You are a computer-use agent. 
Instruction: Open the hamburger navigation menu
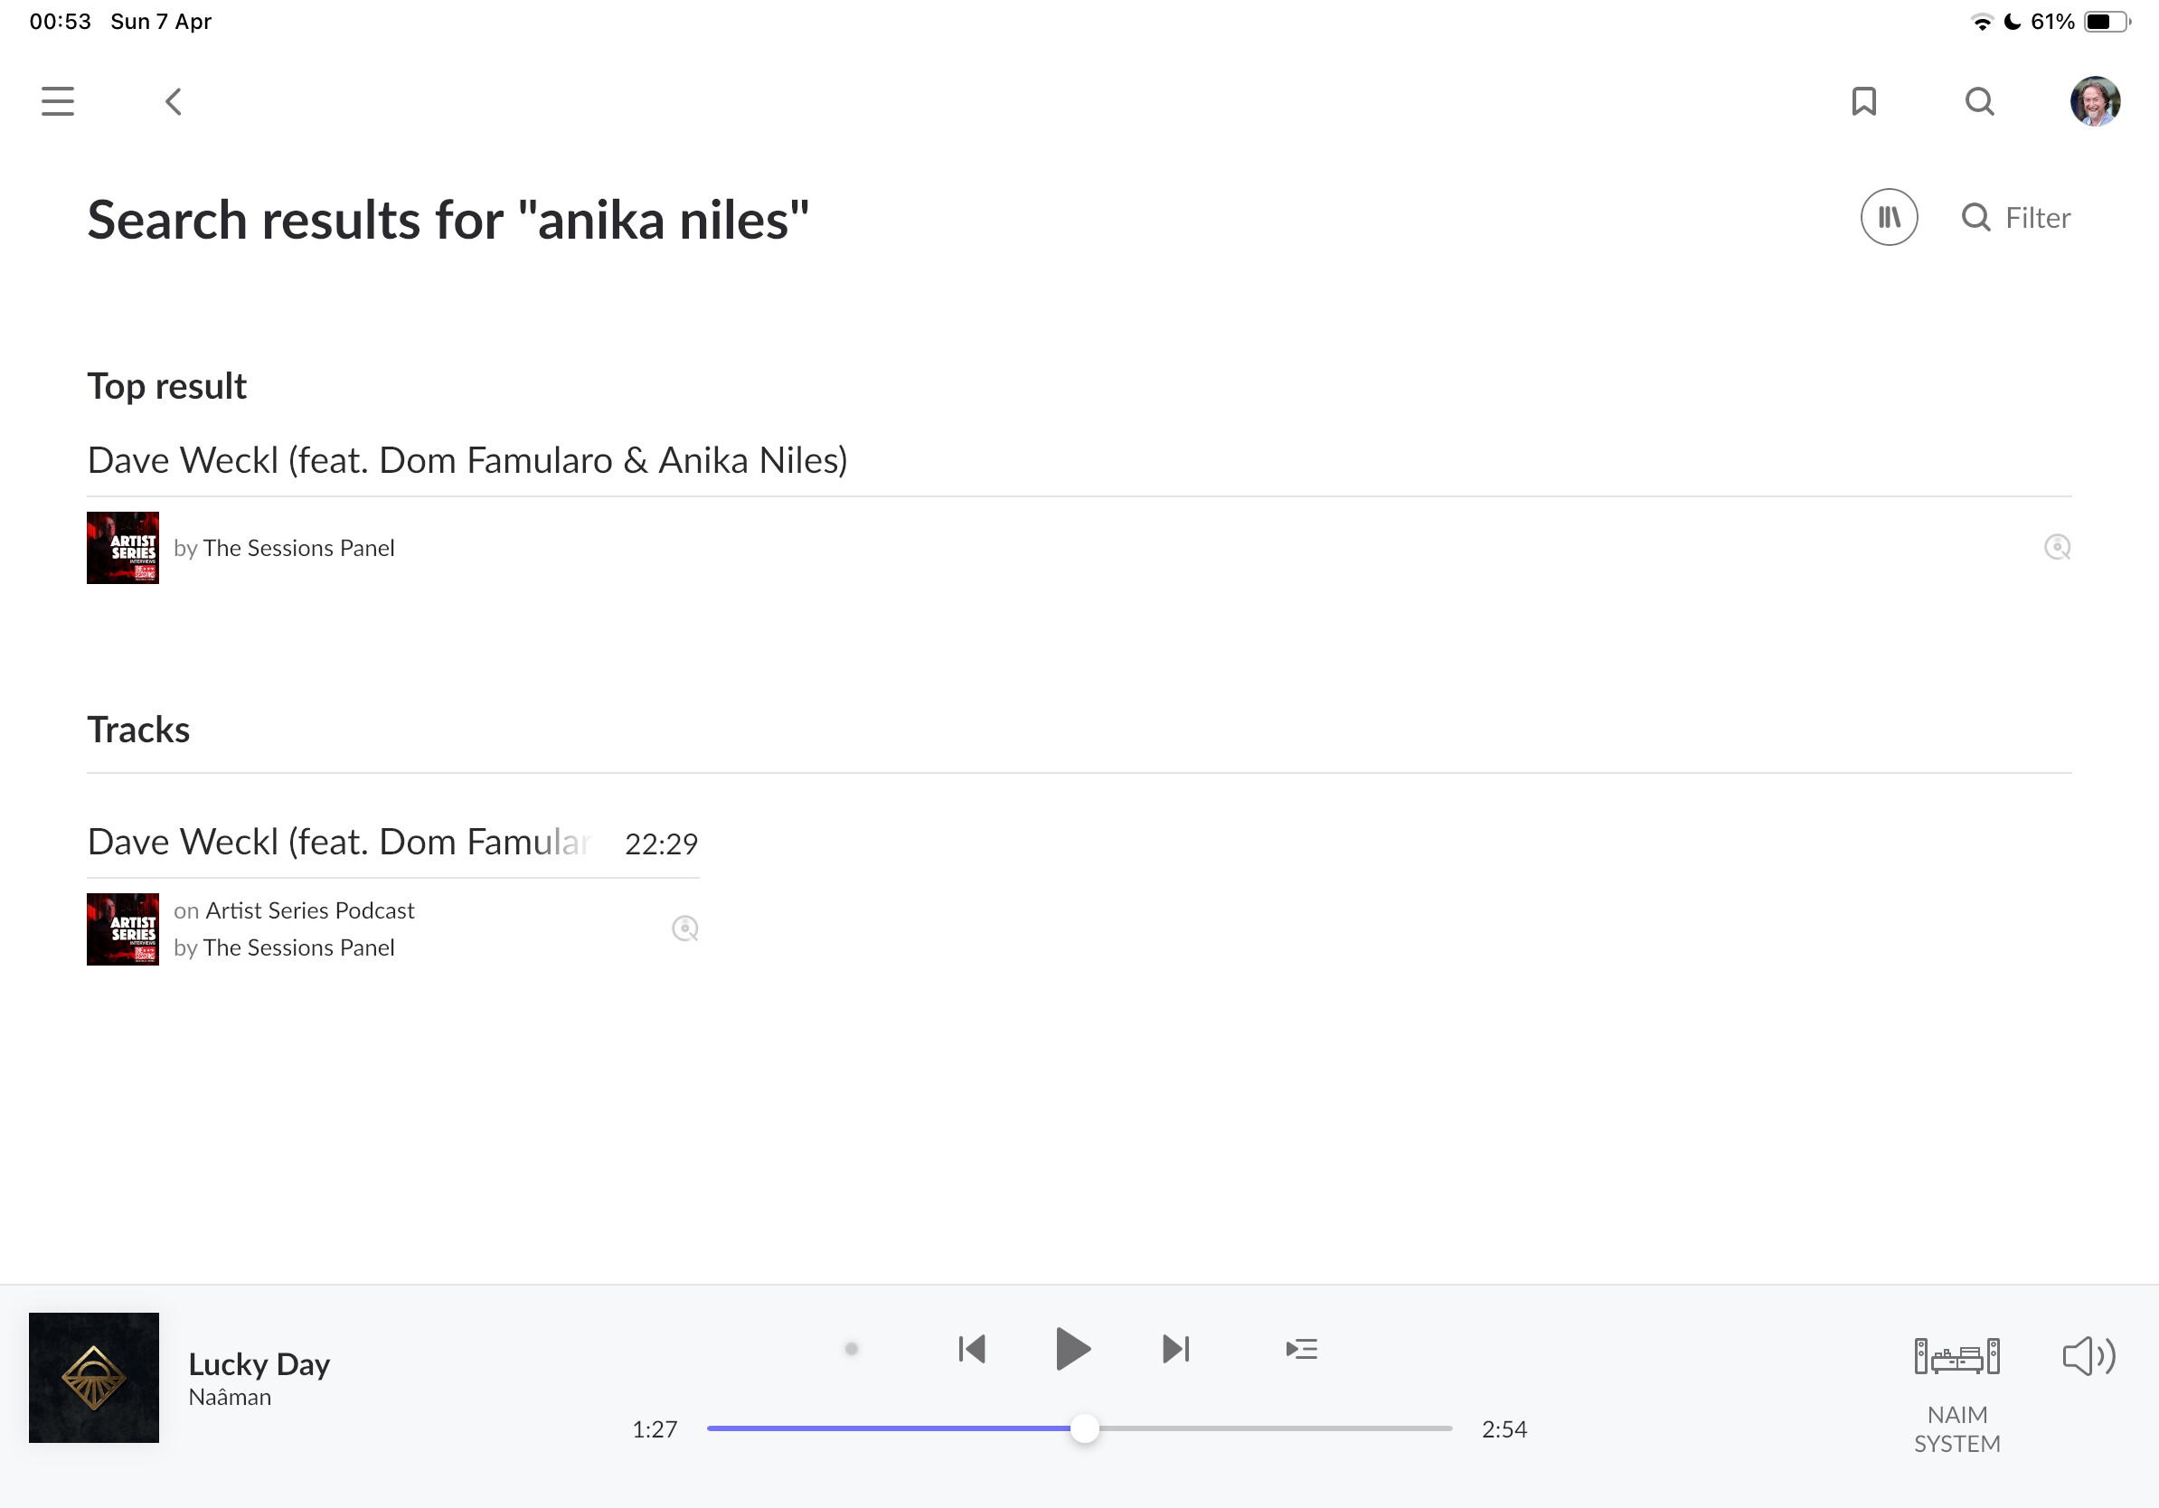tap(57, 101)
